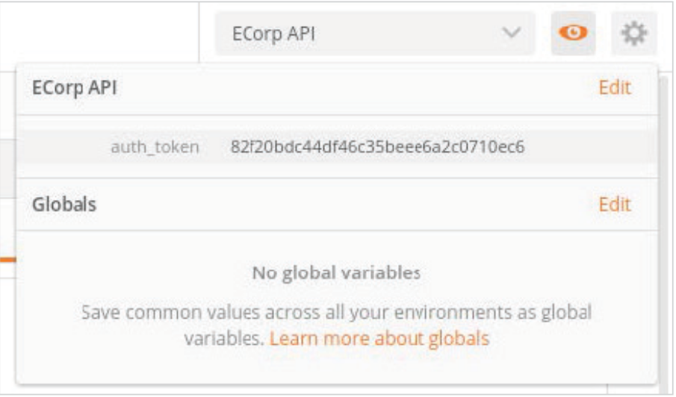676x397 pixels.
Task: Open manage environments gear icon
Action: coord(633,33)
